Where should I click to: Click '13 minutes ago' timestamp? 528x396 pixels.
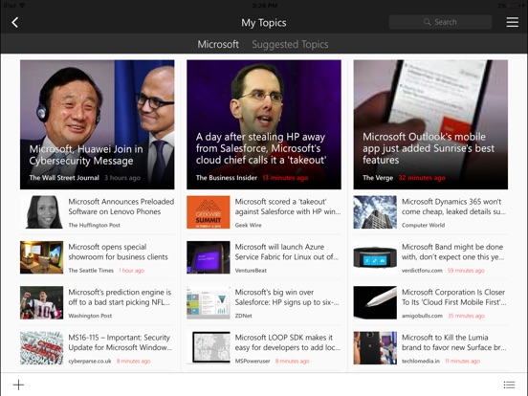coord(285,178)
